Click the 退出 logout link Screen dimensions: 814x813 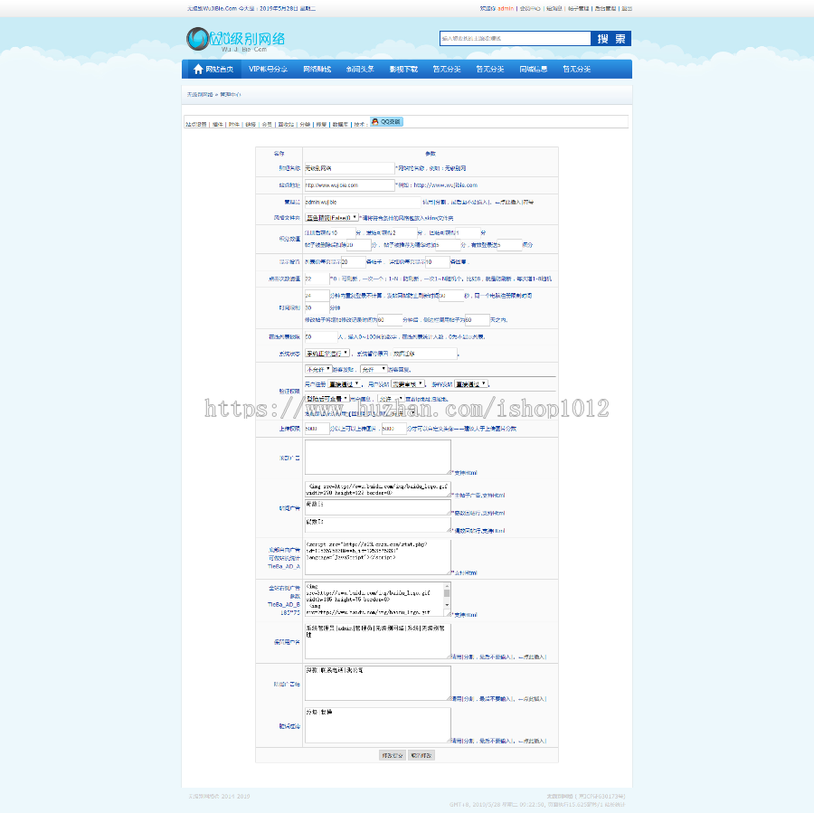pos(627,8)
